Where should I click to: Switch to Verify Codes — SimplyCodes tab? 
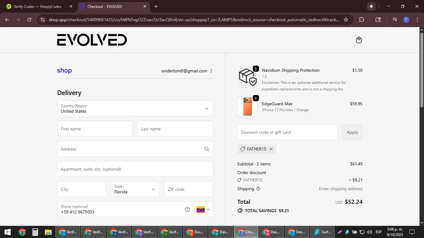38,6
